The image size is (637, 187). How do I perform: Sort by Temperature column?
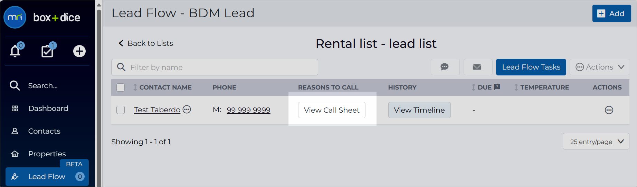[541, 87]
